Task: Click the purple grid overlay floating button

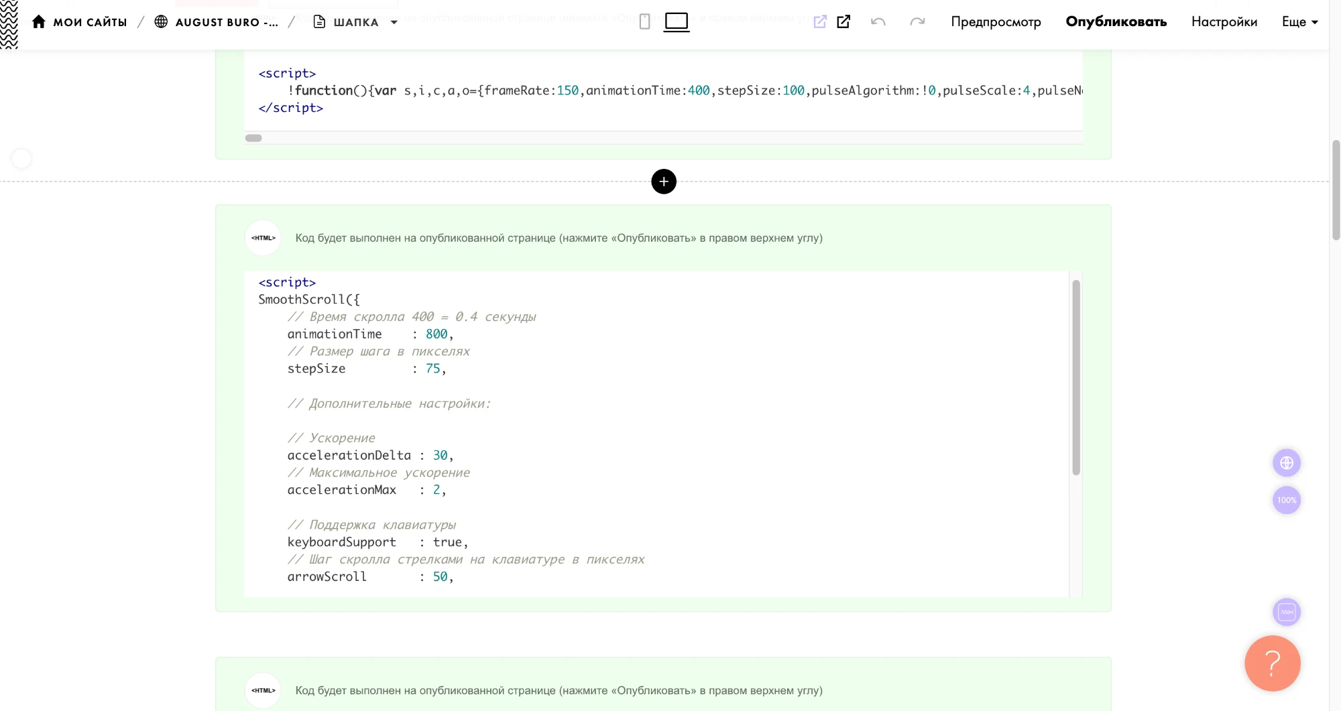Action: [1286, 612]
